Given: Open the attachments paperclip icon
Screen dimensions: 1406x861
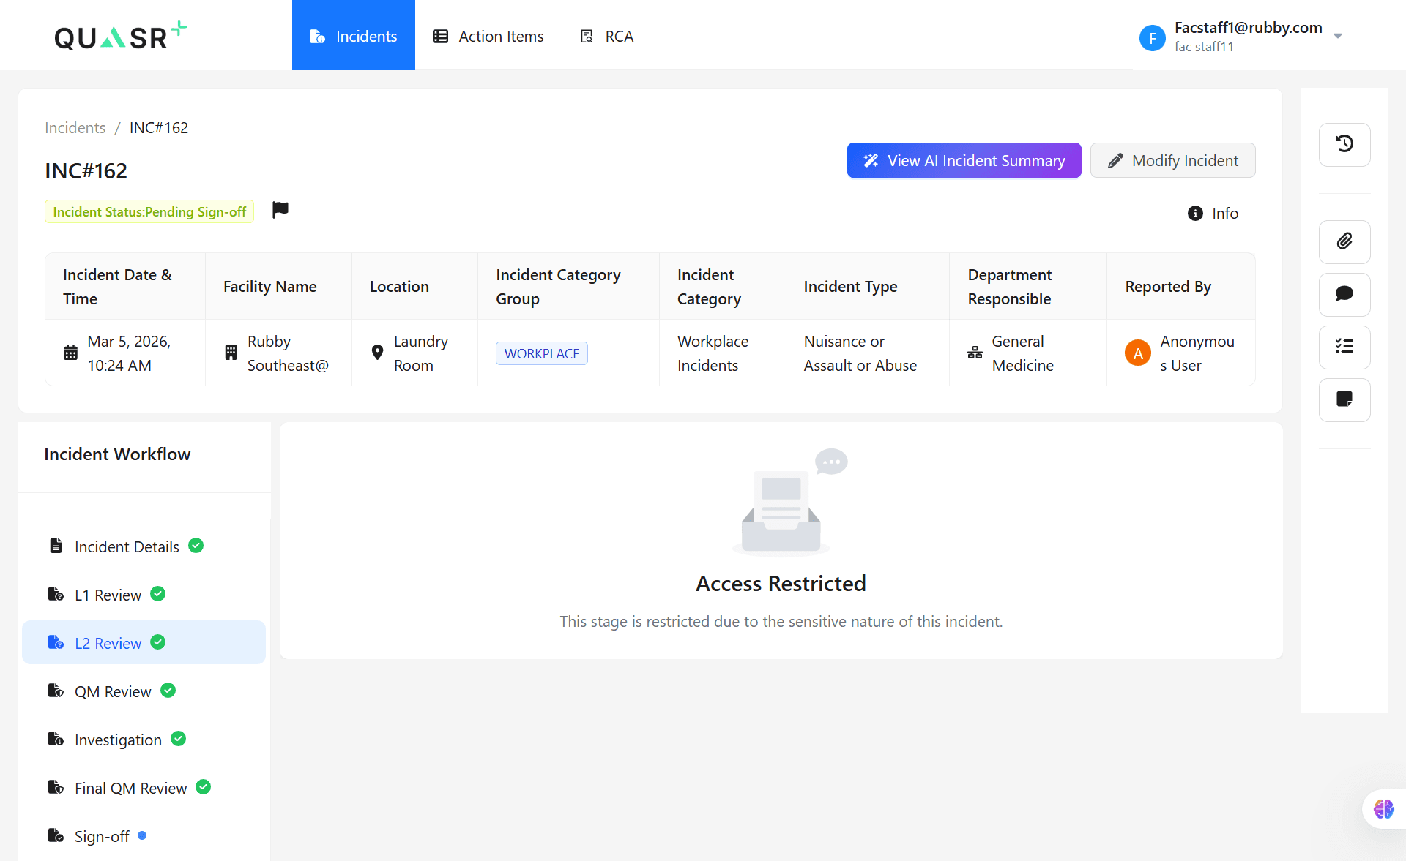Looking at the screenshot, I should click(x=1344, y=241).
